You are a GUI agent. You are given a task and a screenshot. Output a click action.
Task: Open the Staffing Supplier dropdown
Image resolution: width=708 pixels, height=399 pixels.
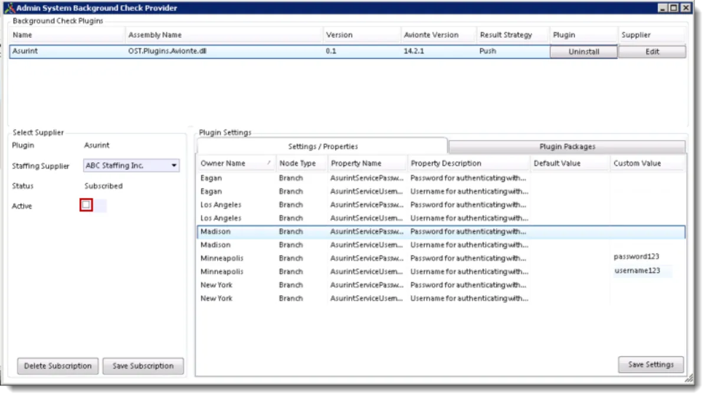pyautogui.click(x=132, y=166)
